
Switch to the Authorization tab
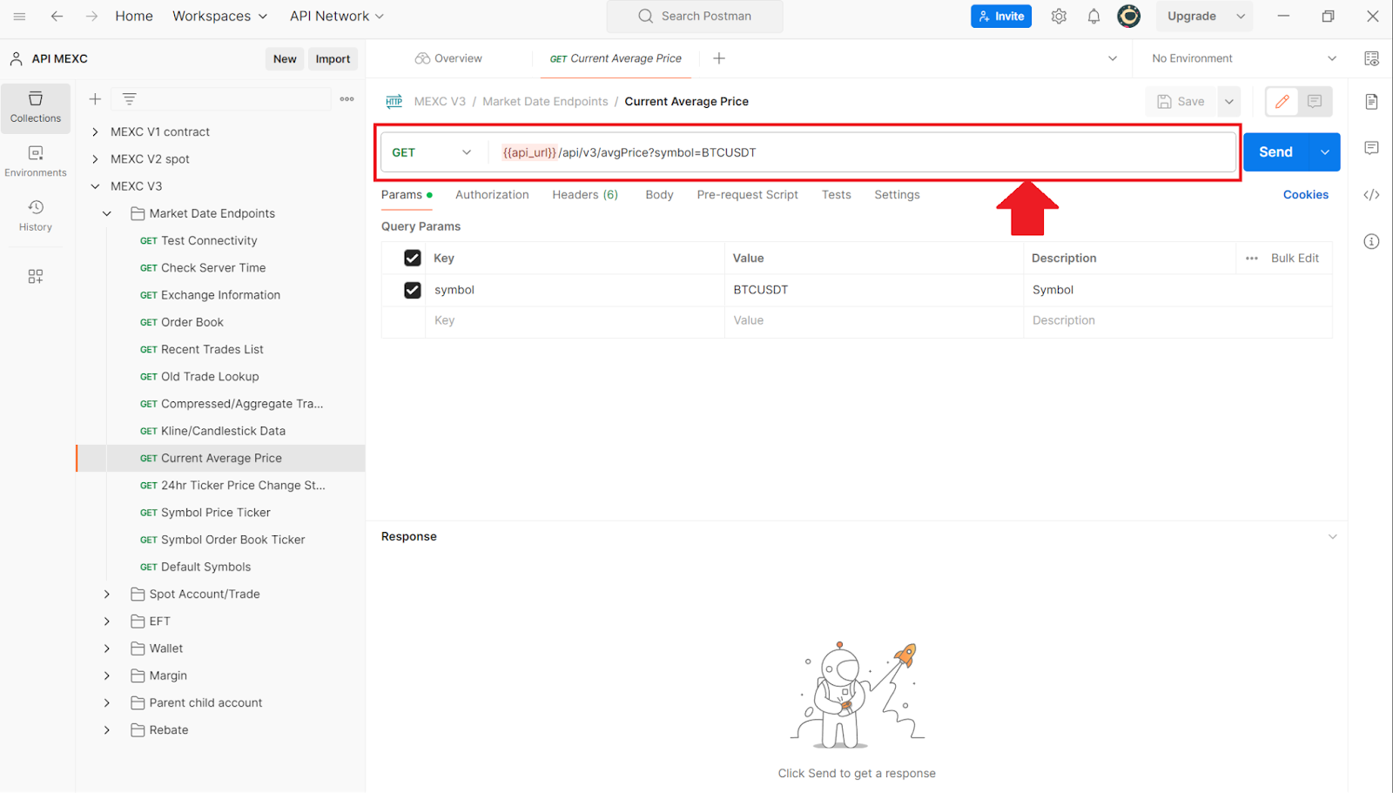point(492,195)
